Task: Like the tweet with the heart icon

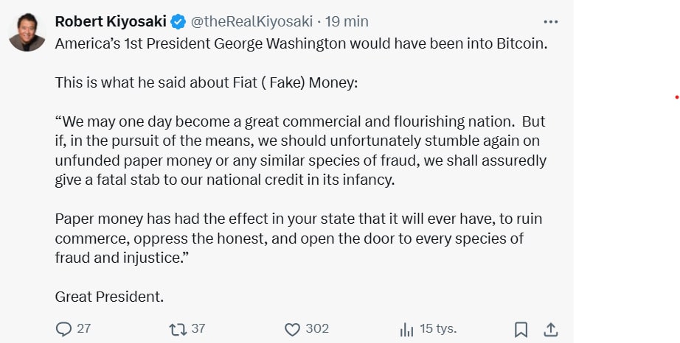Action: [x=293, y=329]
